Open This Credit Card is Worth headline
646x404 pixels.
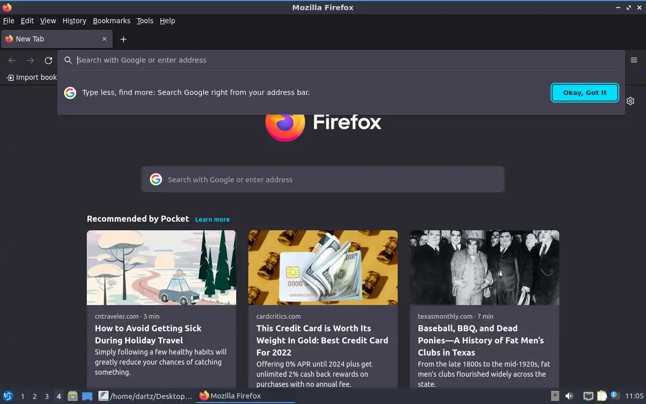[322, 340]
